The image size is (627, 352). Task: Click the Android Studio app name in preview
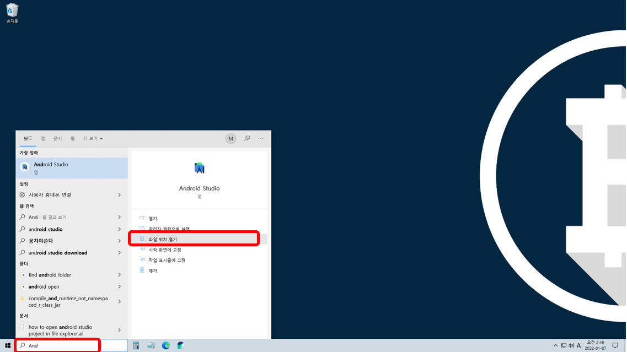click(x=199, y=188)
